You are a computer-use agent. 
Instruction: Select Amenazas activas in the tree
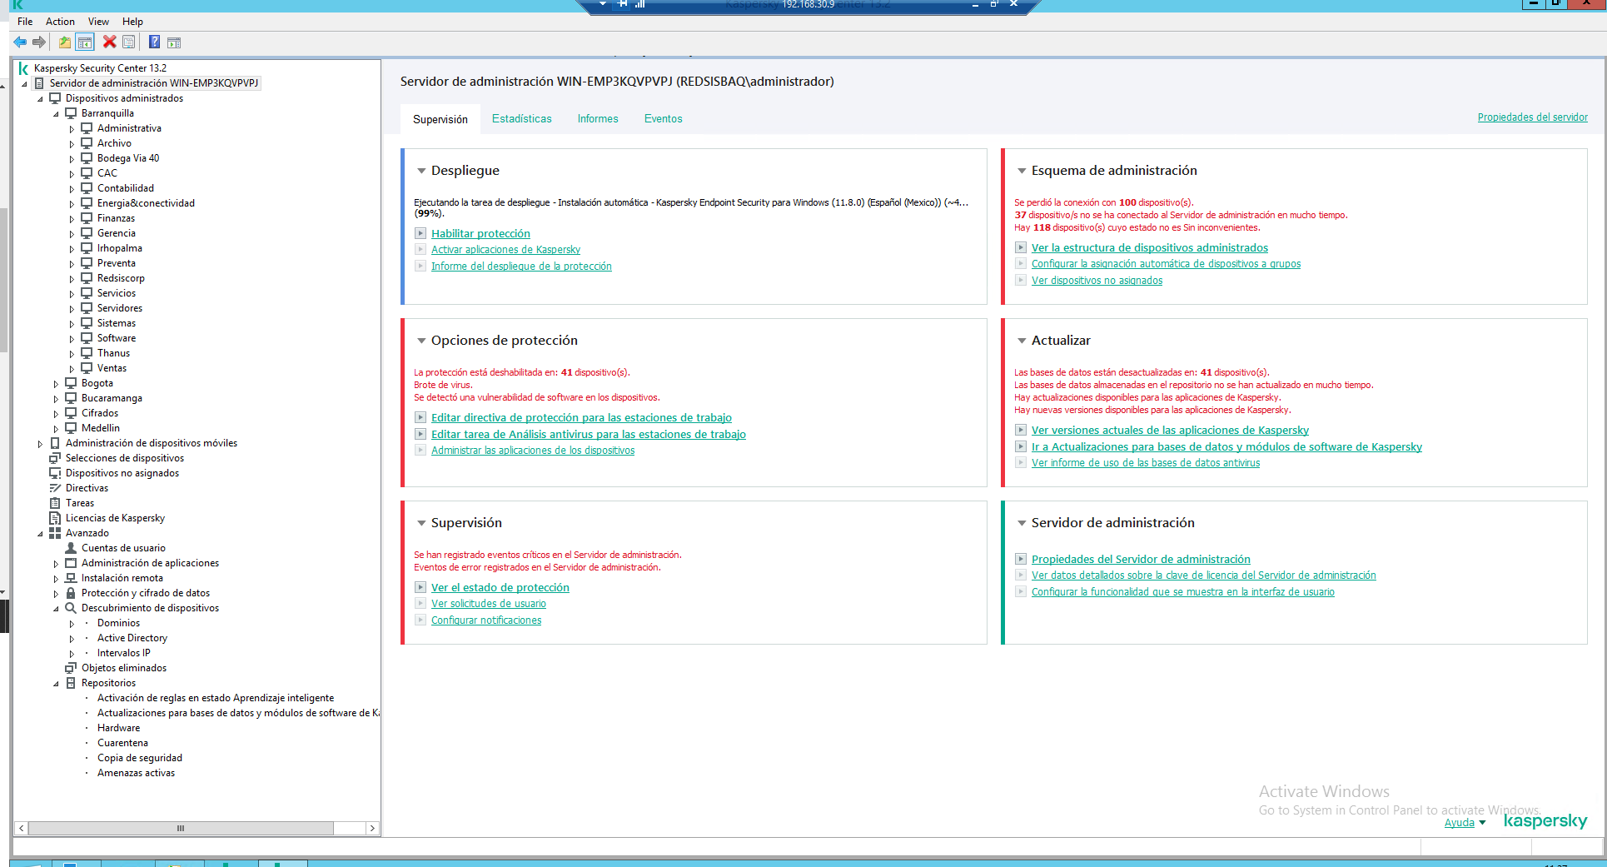[x=136, y=773]
